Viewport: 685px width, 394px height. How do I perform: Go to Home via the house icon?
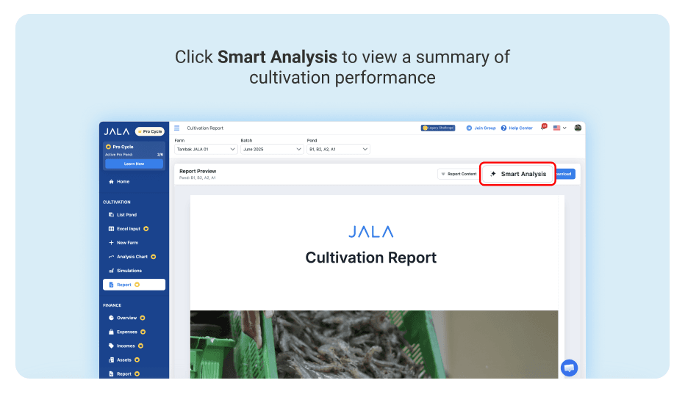point(112,181)
